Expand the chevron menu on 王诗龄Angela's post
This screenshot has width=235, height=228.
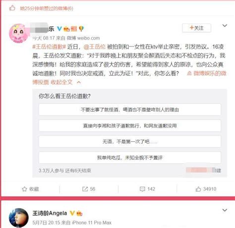[225, 210]
